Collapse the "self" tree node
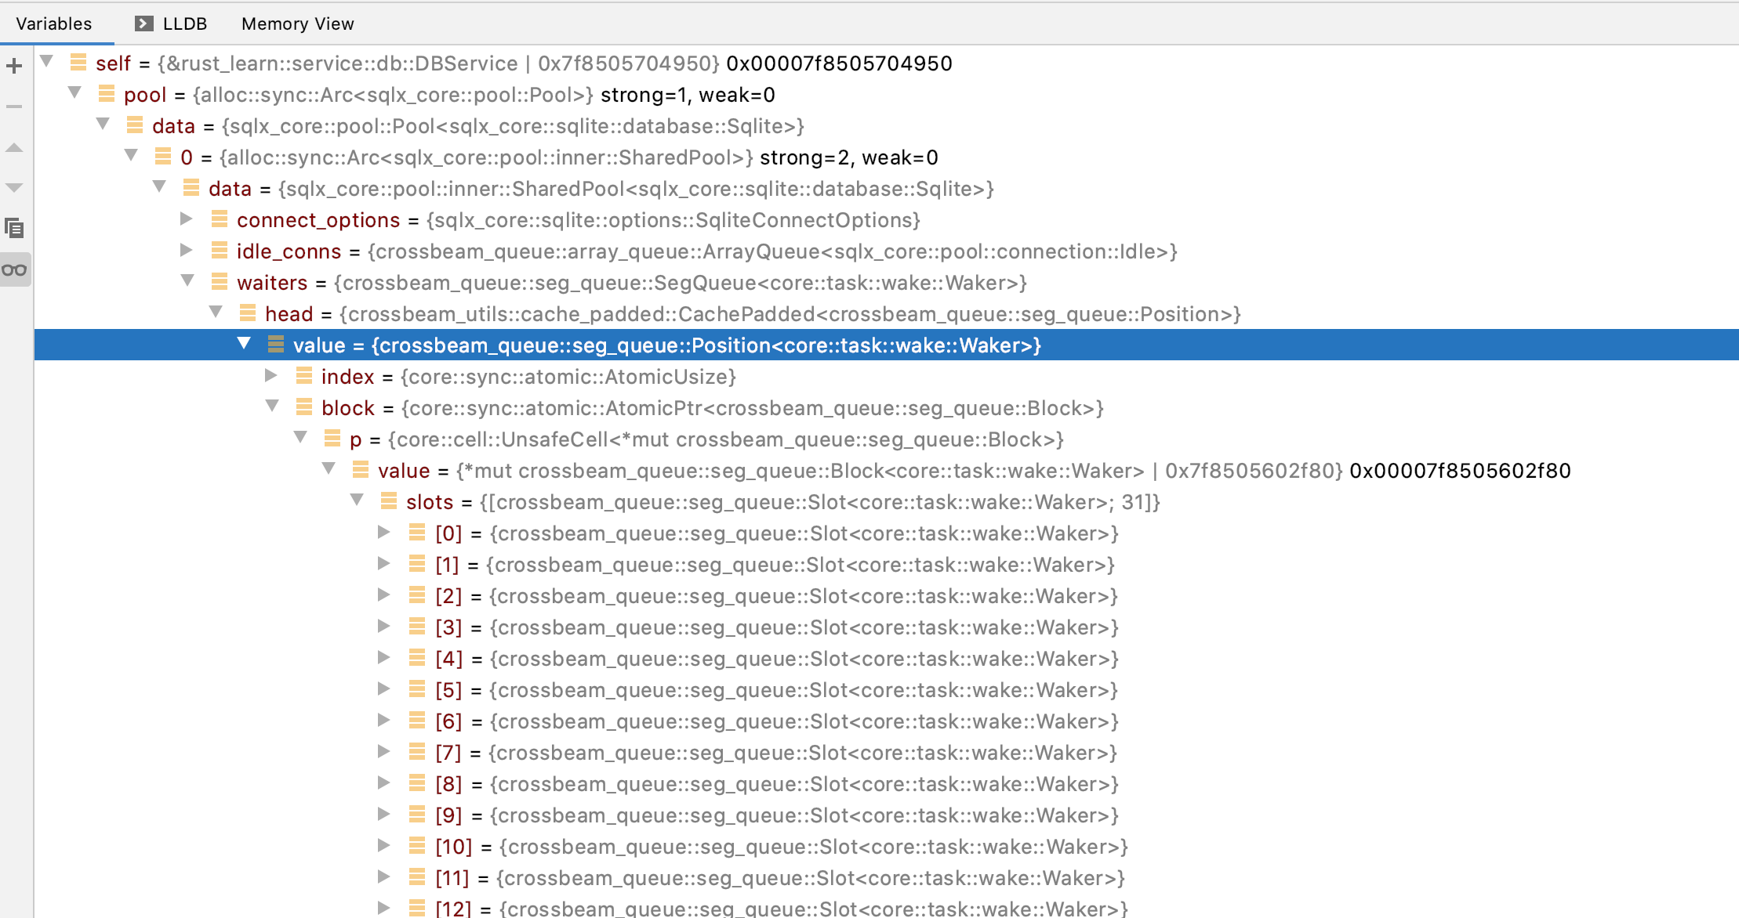This screenshot has height=918, width=1739. click(47, 63)
